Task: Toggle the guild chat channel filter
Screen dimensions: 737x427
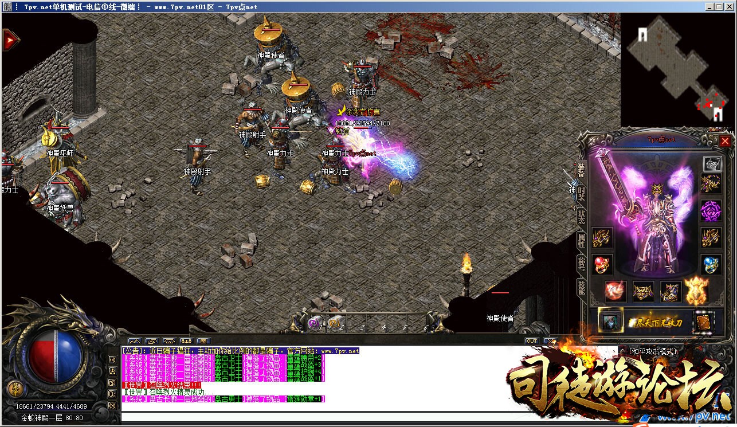Action: (x=112, y=383)
